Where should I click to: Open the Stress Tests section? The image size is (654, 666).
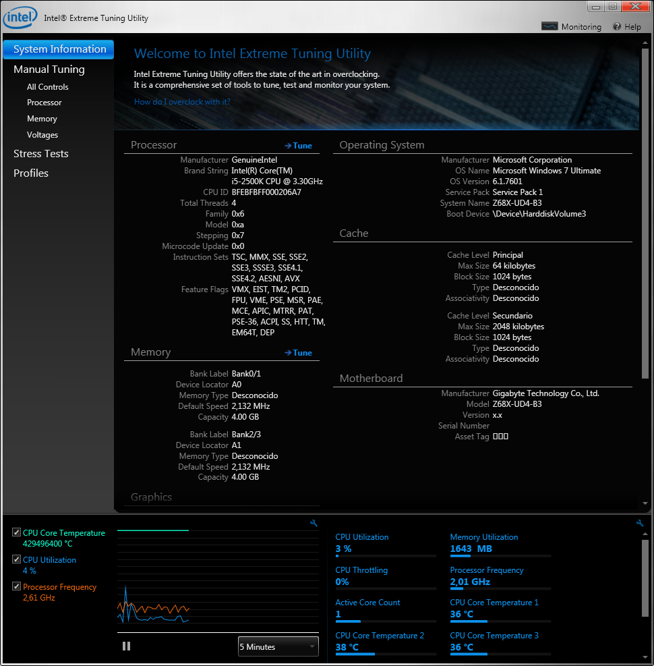tap(41, 154)
